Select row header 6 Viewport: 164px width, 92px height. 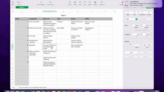pos(13,47)
